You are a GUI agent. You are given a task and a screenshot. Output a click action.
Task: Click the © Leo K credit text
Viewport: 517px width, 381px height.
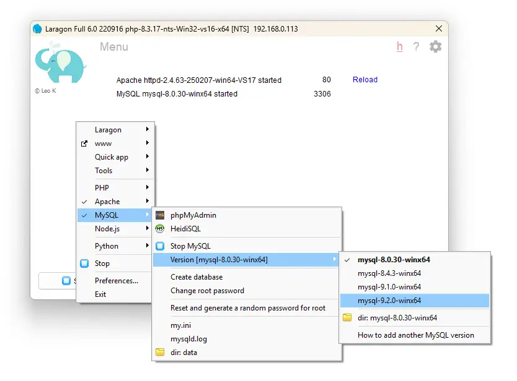pos(45,91)
